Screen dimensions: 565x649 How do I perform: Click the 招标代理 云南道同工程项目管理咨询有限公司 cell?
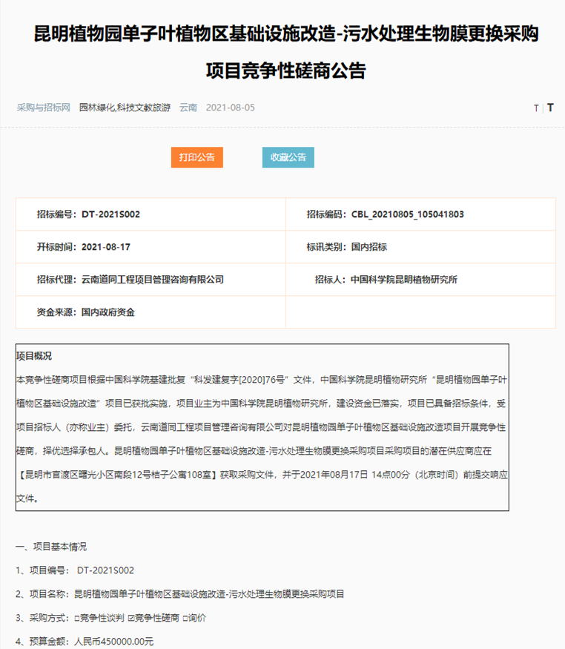click(x=151, y=280)
